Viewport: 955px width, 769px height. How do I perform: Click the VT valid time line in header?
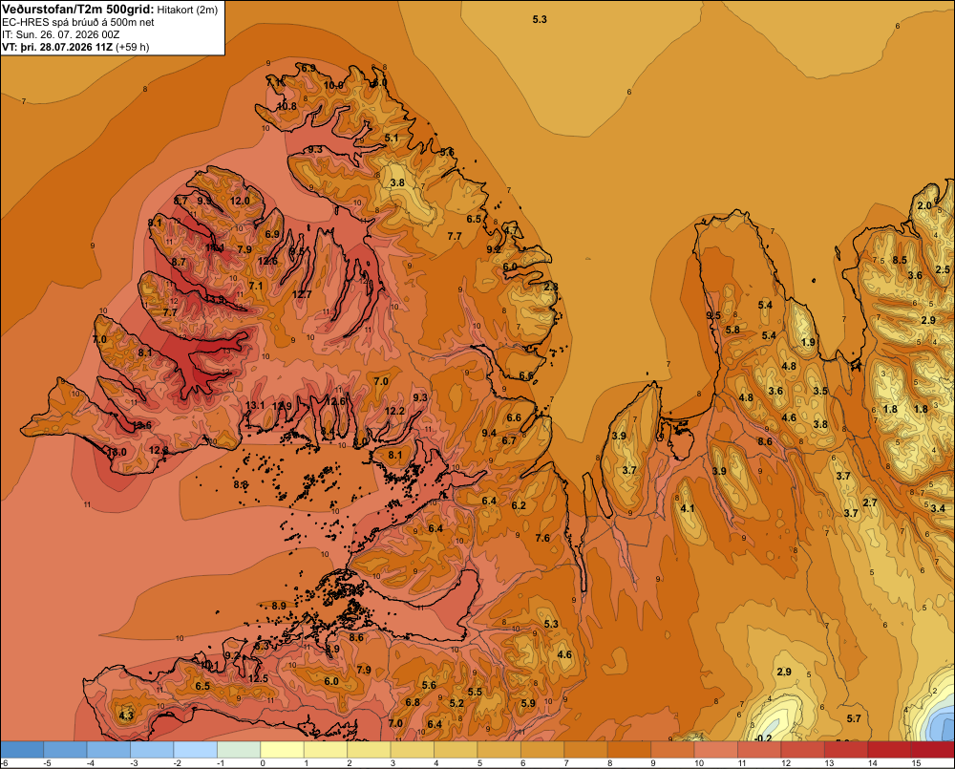(x=75, y=47)
